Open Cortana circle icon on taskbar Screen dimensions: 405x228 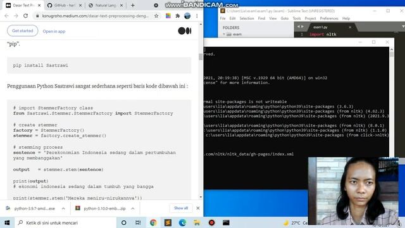pos(124,222)
